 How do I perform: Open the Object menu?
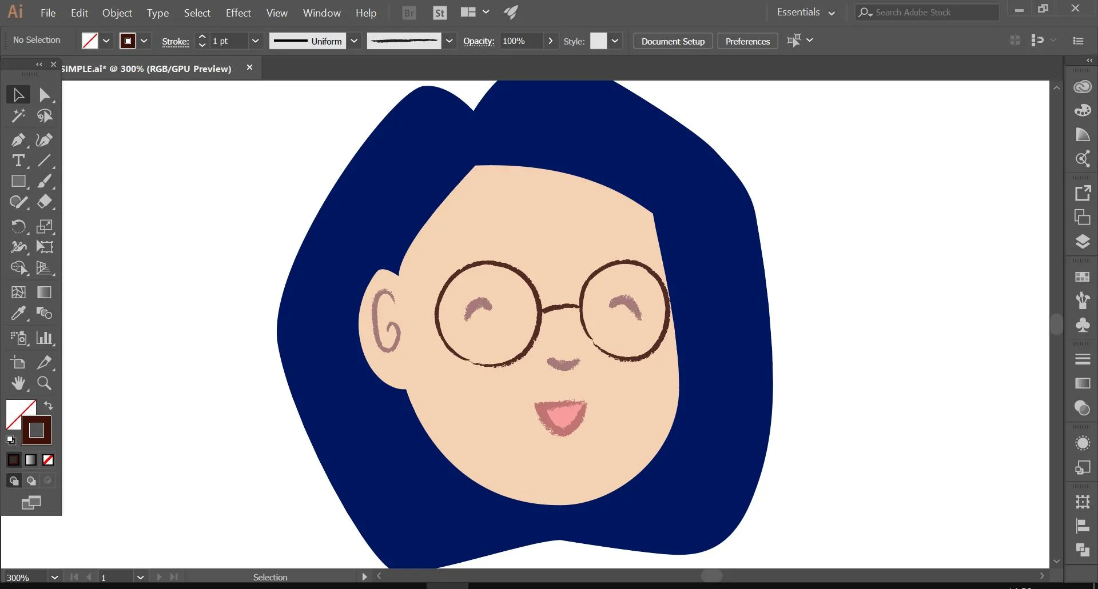[x=117, y=13]
